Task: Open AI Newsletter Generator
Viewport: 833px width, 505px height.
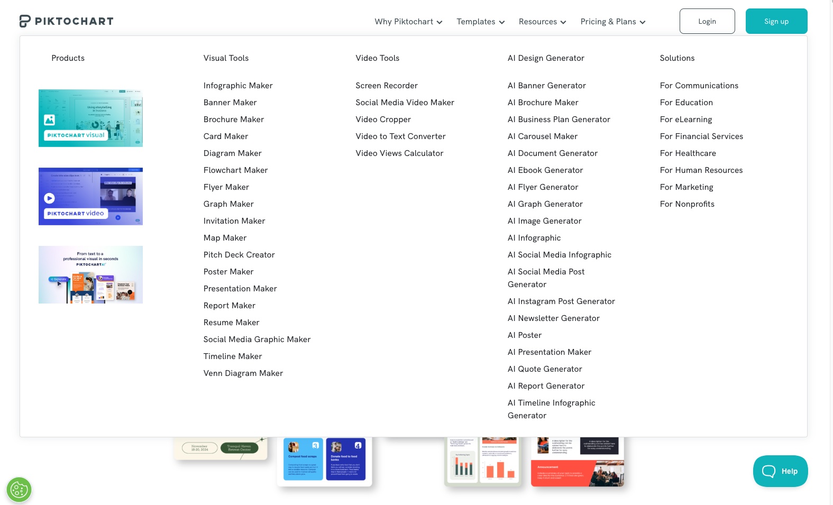Action: click(554, 318)
